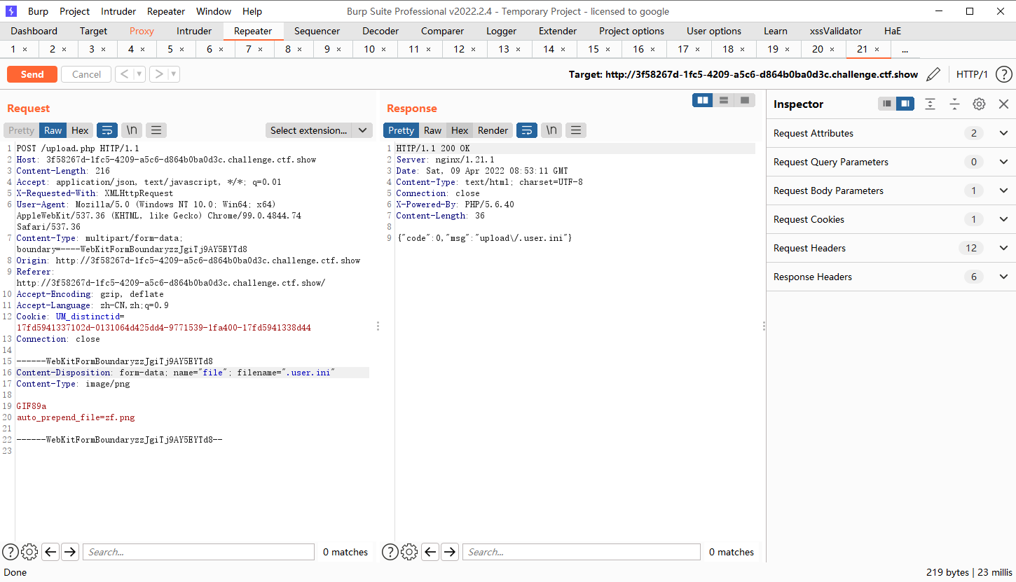Toggle request word wrap icon
The height and width of the screenshot is (582, 1016).
107,130
